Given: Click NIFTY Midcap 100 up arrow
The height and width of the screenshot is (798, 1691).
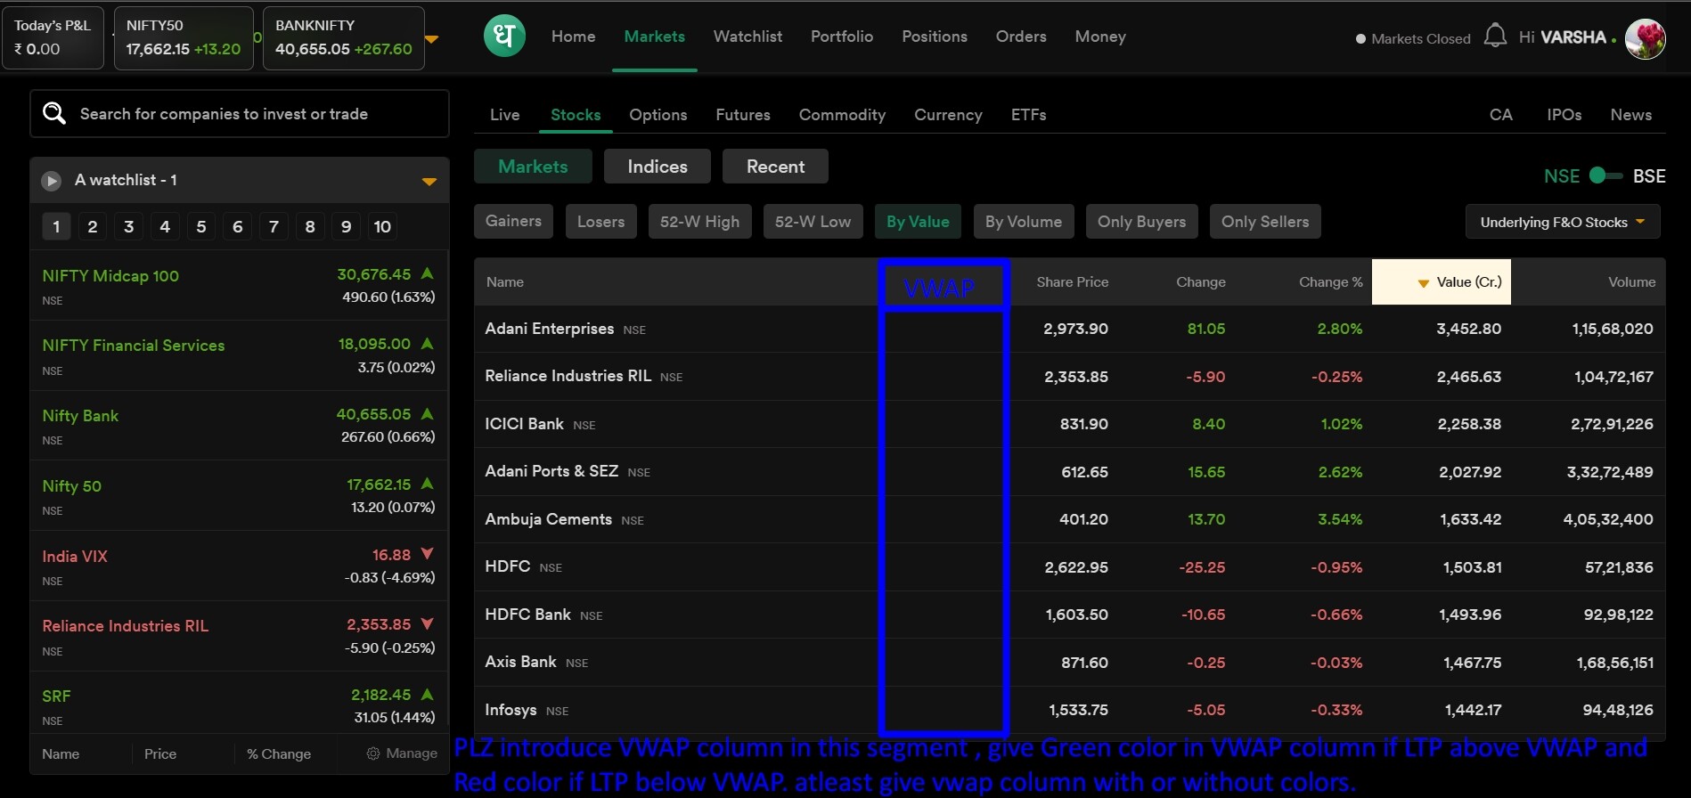Looking at the screenshot, I should [x=428, y=273].
